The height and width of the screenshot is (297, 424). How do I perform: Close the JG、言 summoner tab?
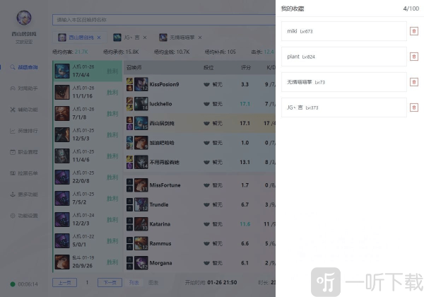(145, 37)
